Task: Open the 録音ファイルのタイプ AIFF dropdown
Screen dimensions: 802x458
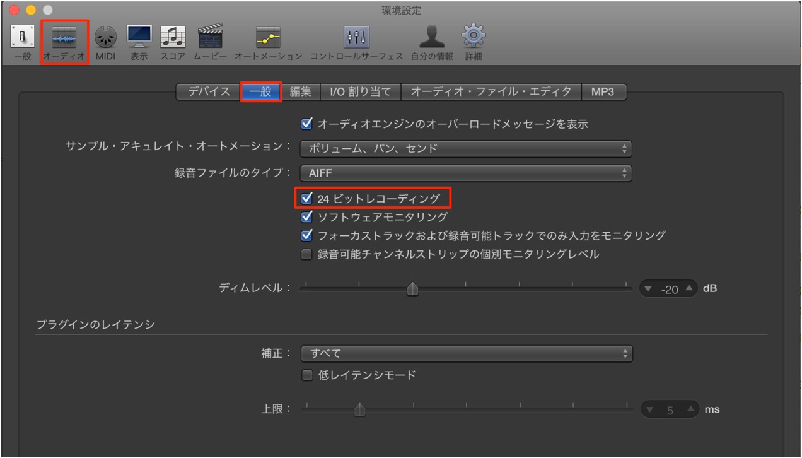Action: point(467,173)
